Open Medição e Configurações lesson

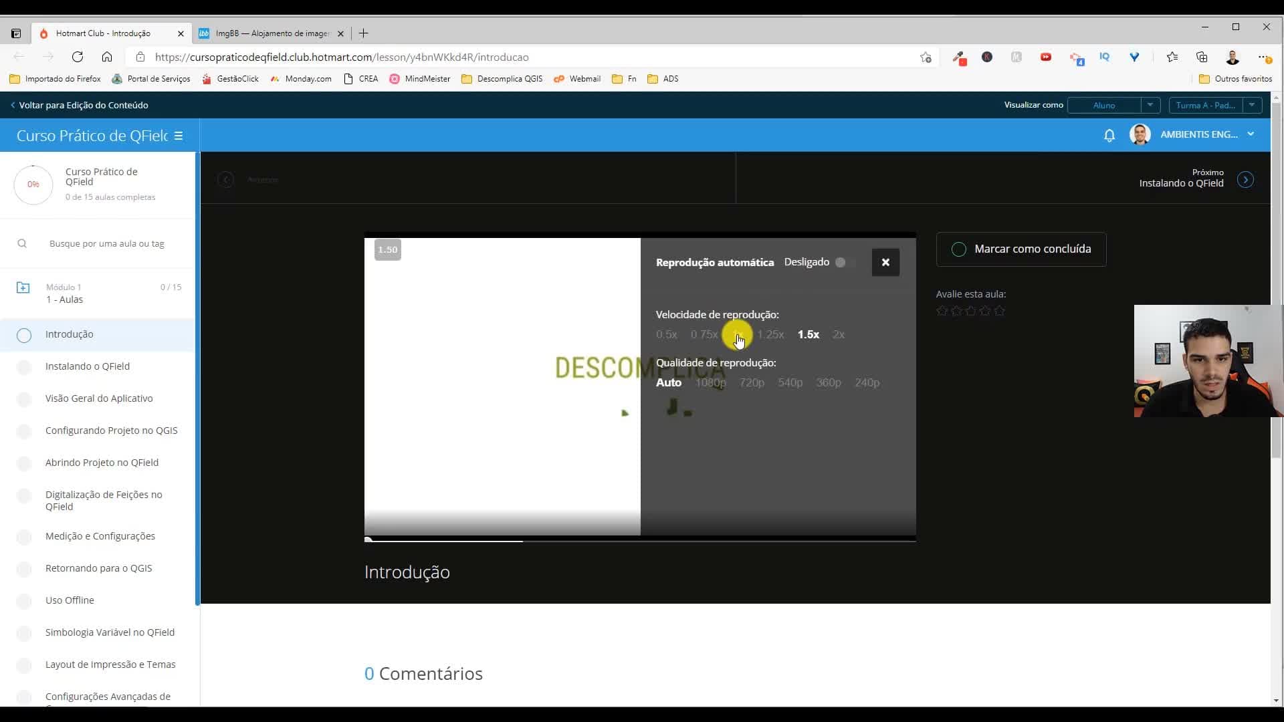click(x=100, y=536)
